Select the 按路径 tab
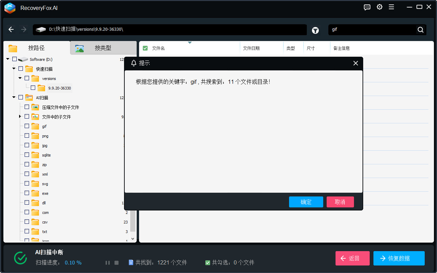437x273 pixels. pos(36,48)
